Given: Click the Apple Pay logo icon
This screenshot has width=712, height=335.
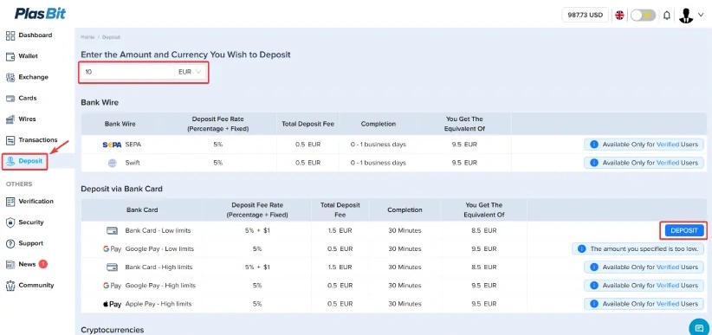Looking at the screenshot, I should coord(112,304).
